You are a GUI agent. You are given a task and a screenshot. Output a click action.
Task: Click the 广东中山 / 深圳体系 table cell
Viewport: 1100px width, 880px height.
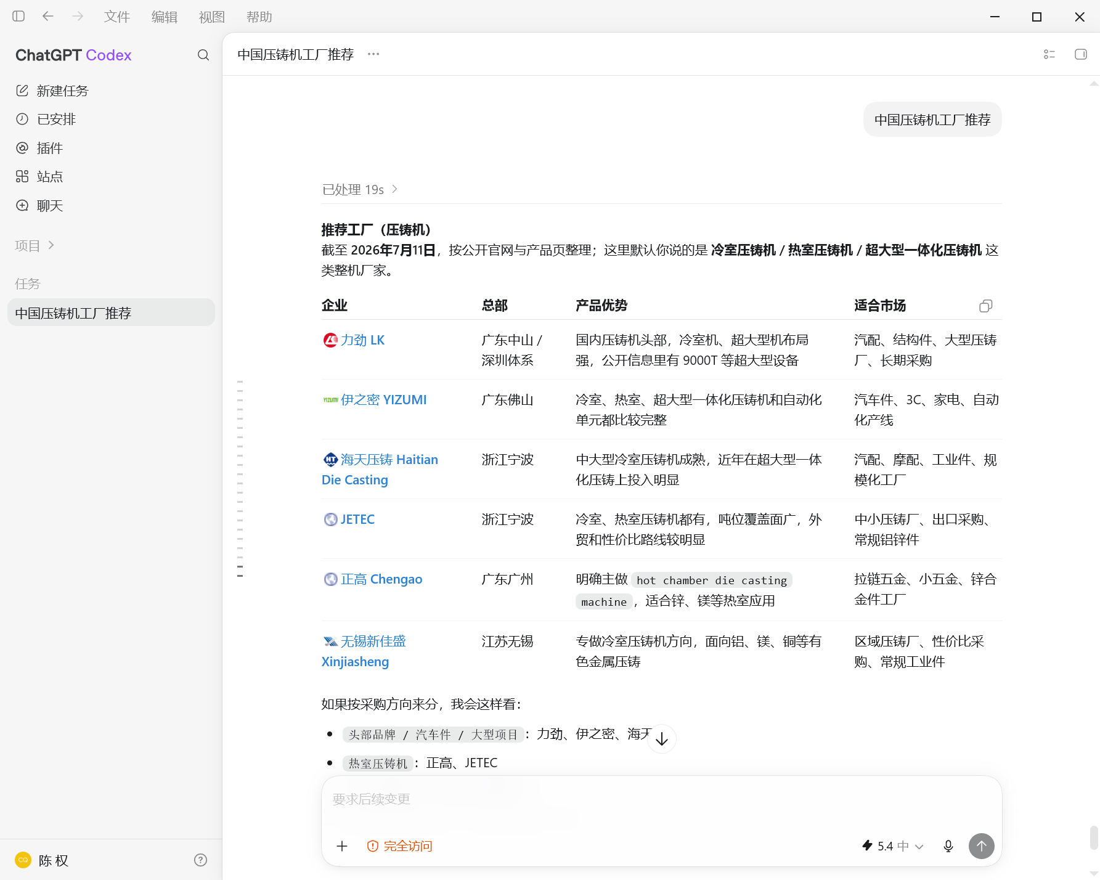pyautogui.click(x=511, y=349)
